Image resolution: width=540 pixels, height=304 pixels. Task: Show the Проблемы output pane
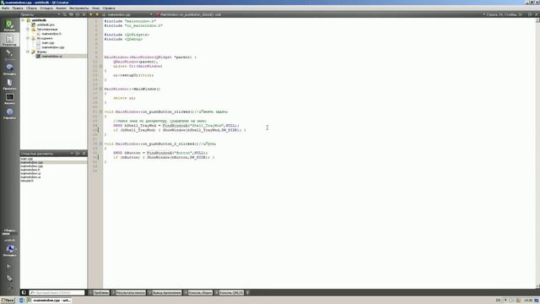(99, 293)
